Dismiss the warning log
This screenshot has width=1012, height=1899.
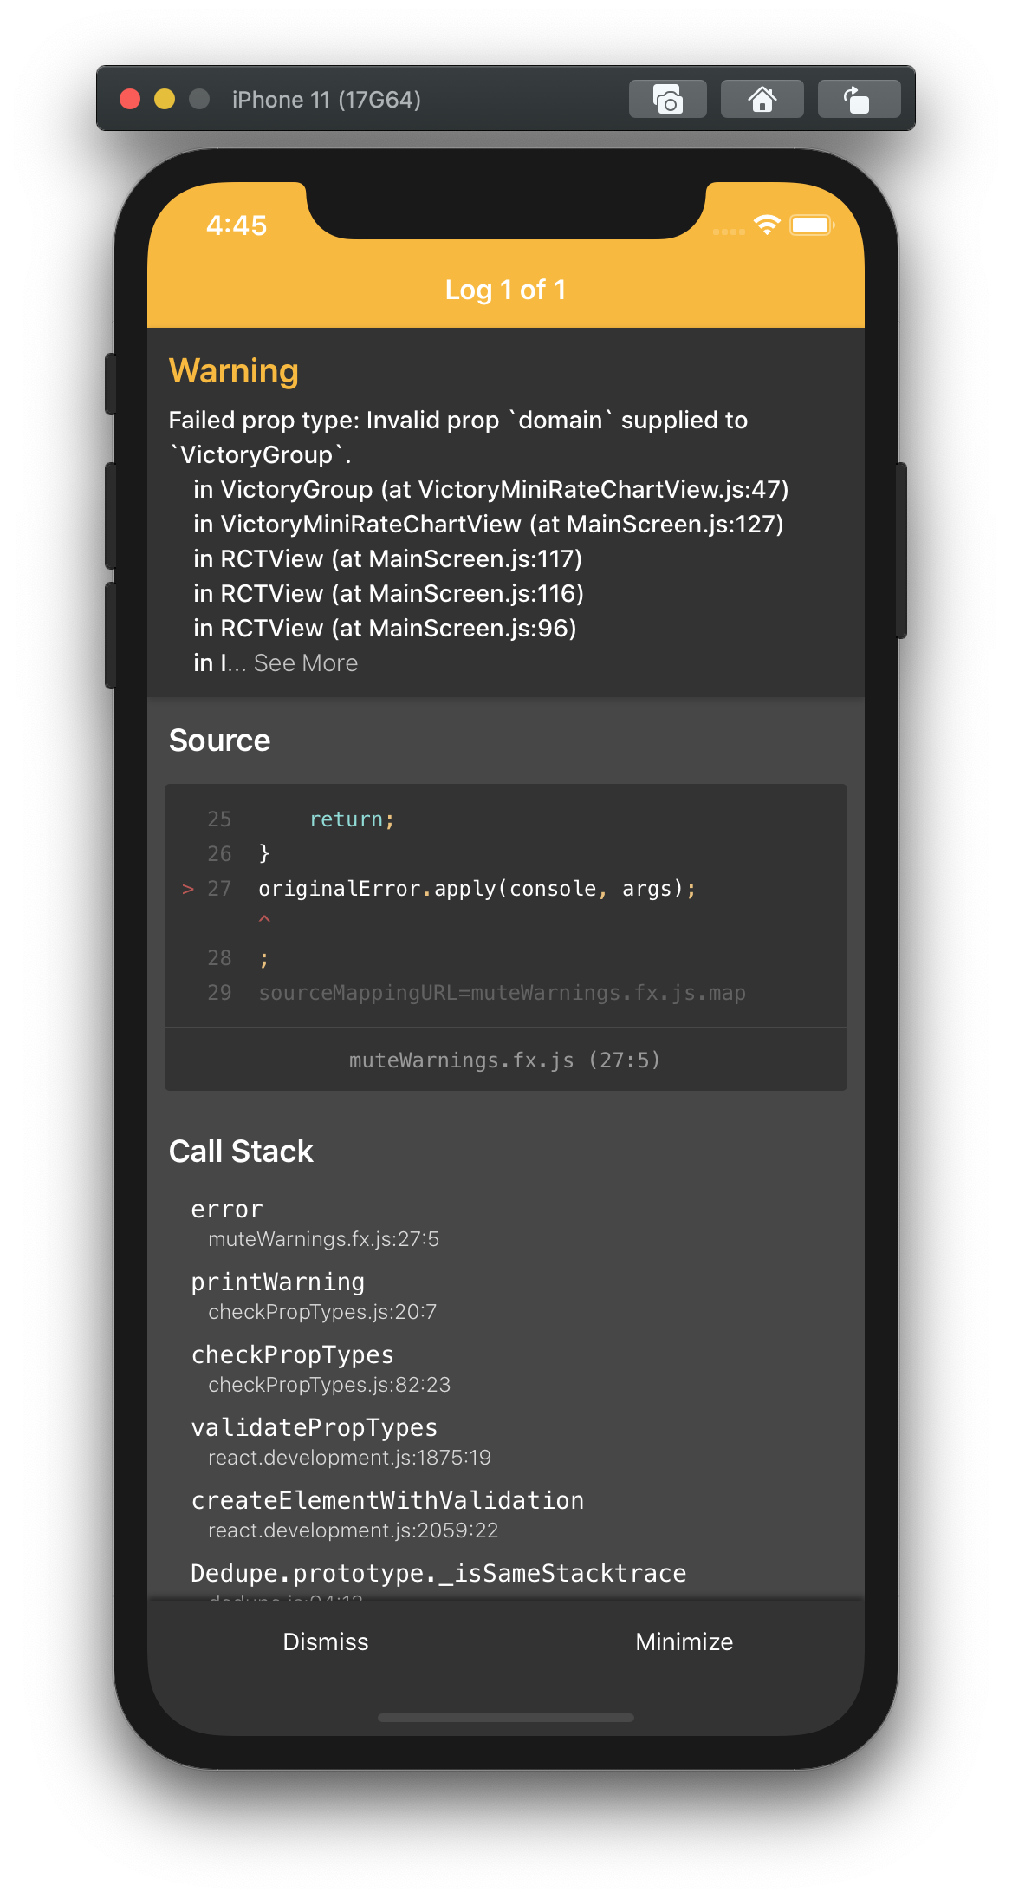(326, 1641)
